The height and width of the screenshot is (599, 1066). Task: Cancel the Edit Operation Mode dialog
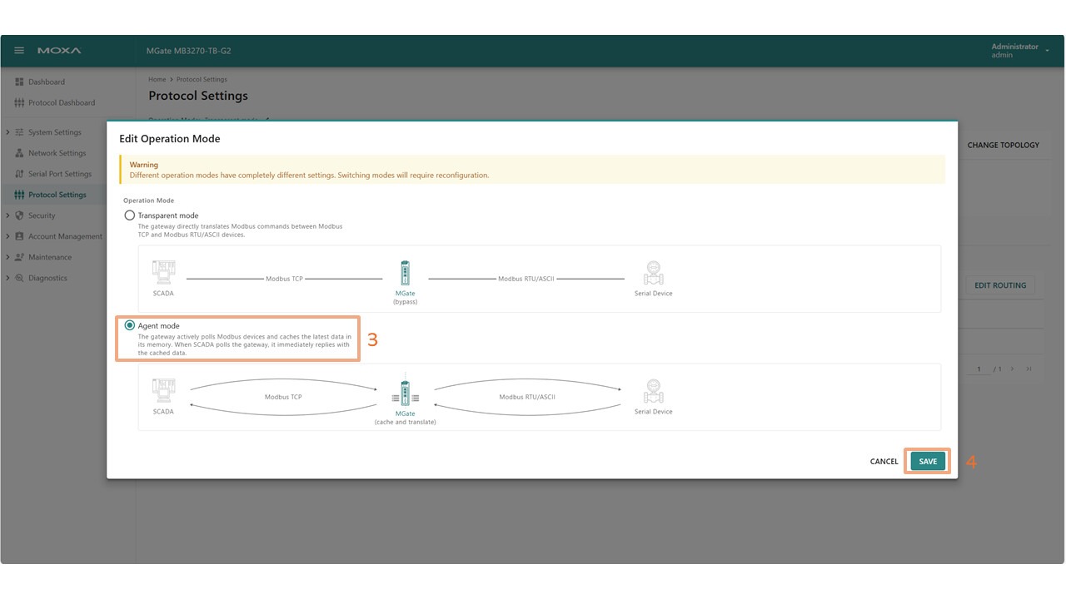(884, 462)
